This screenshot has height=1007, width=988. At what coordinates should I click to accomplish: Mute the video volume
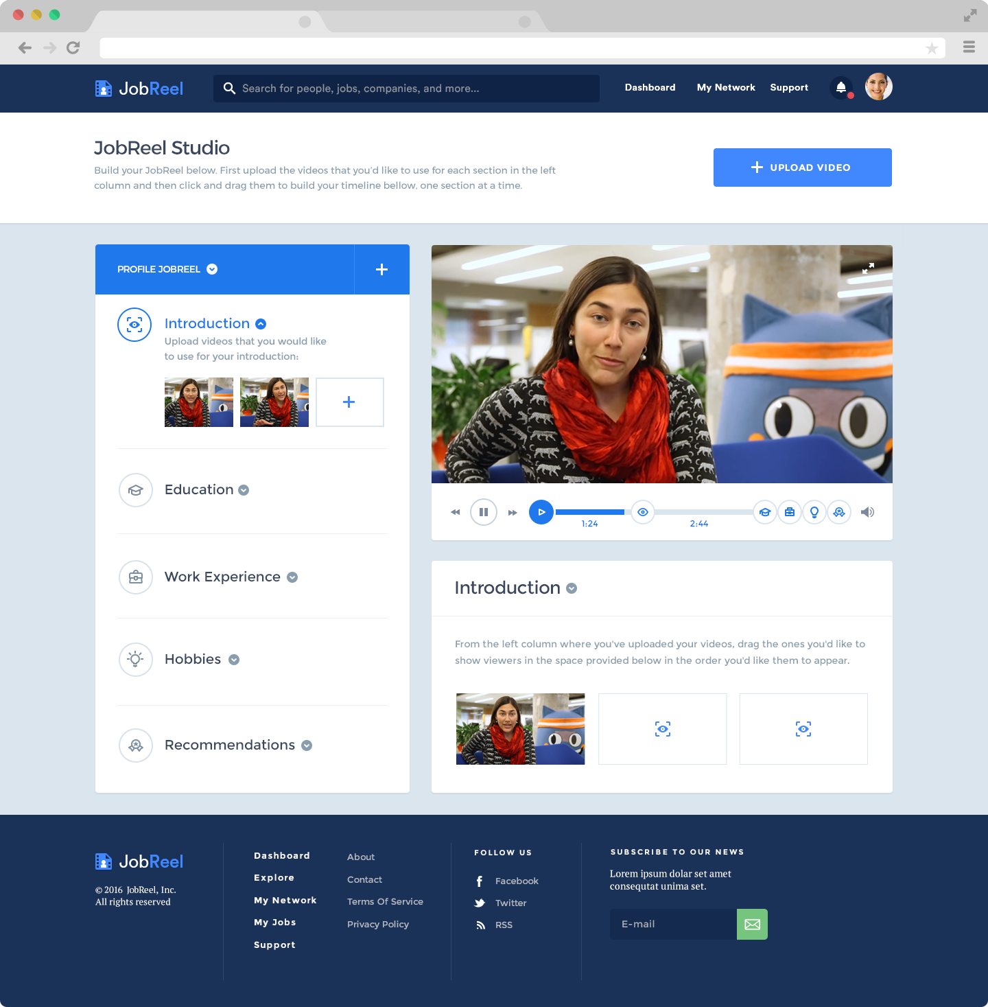tap(867, 512)
